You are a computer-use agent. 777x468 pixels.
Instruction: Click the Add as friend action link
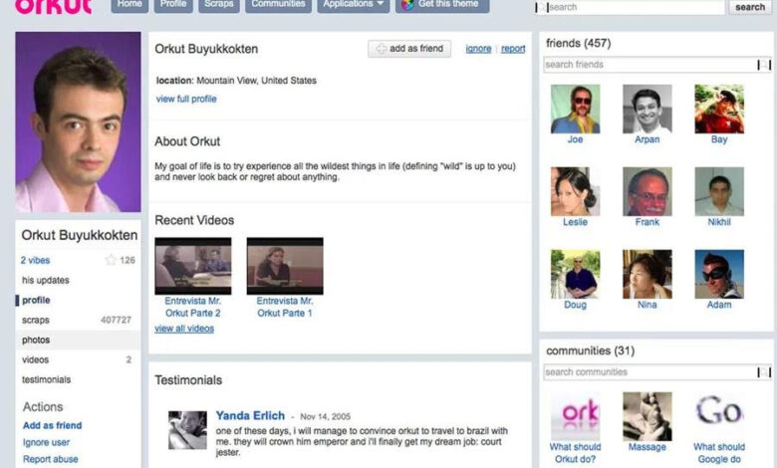click(53, 425)
